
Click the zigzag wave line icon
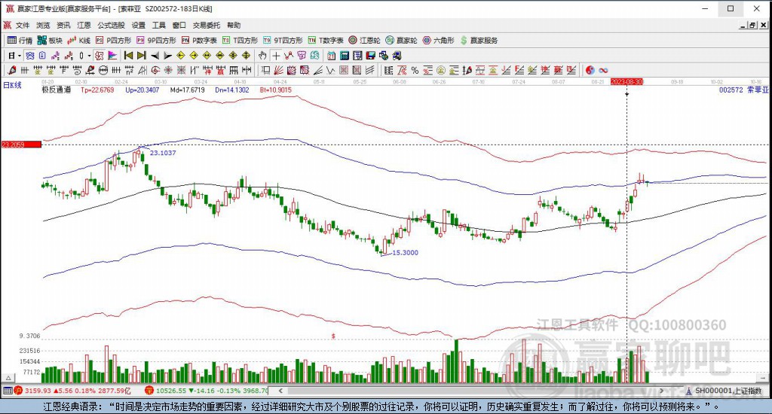[x=330, y=70]
